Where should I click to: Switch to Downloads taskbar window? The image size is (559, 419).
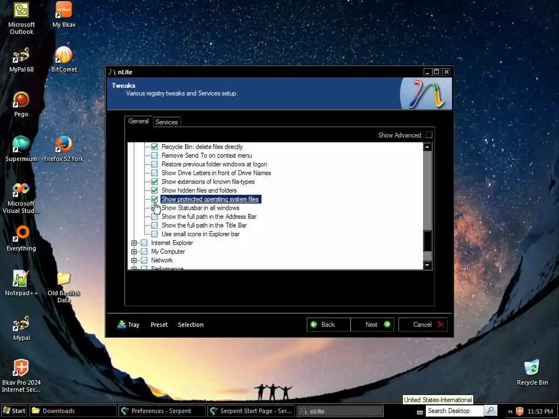(73, 411)
